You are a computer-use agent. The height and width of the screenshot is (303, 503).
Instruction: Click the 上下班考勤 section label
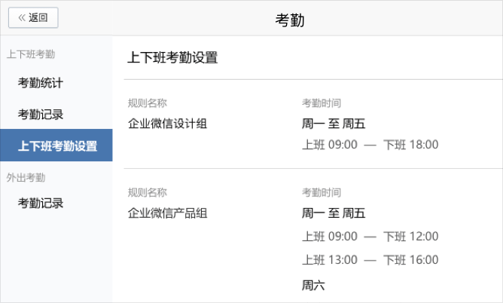click(x=31, y=54)
